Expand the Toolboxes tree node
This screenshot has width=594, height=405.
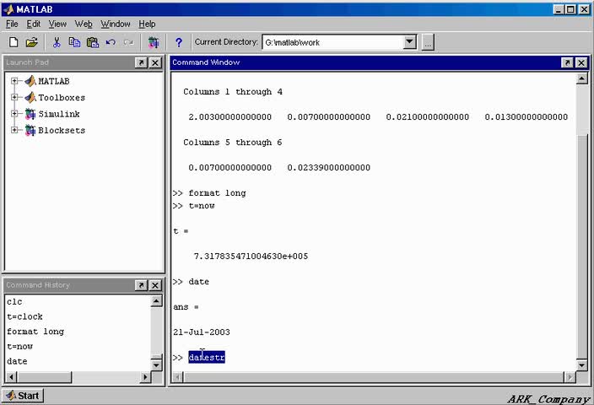point(14,97)
